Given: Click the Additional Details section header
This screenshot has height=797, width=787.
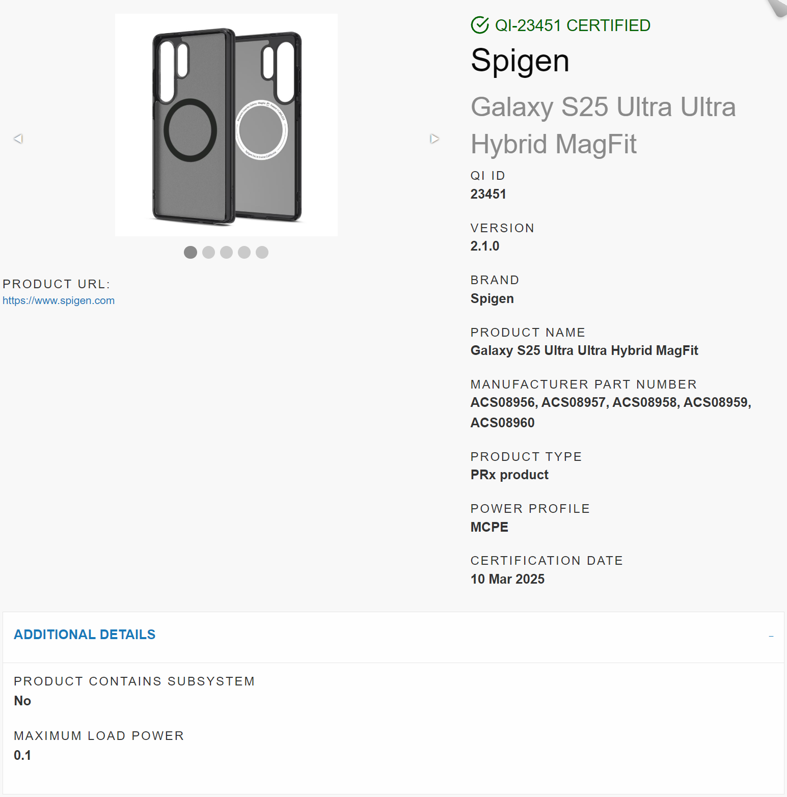Looking at the screenshot, I should click(85, 635).
